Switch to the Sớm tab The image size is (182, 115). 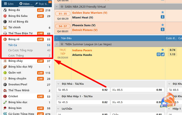[x=9, y=4]
